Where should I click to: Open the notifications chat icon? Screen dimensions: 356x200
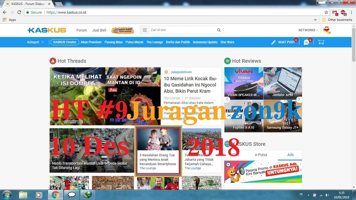[x=306, y=42]
